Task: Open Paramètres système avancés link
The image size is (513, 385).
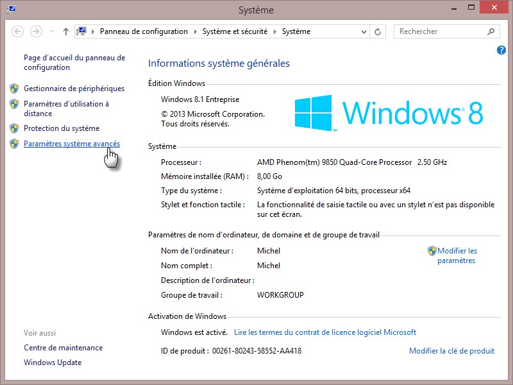Action: point(72,144)
